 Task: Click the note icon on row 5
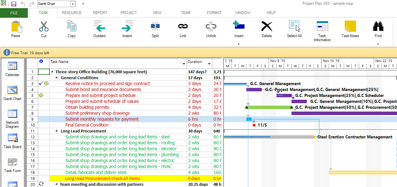tap(41, 95)
